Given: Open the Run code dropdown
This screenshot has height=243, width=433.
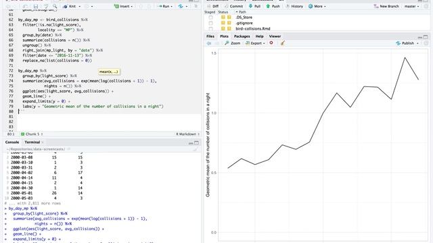Looking at the screenshot, I should pos(165,6).
